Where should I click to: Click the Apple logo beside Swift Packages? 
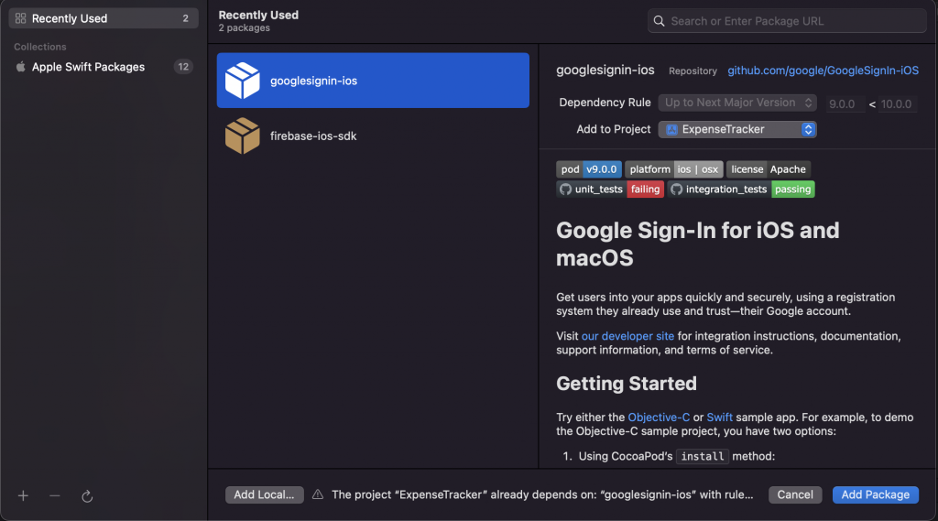(x=20, y=67)
